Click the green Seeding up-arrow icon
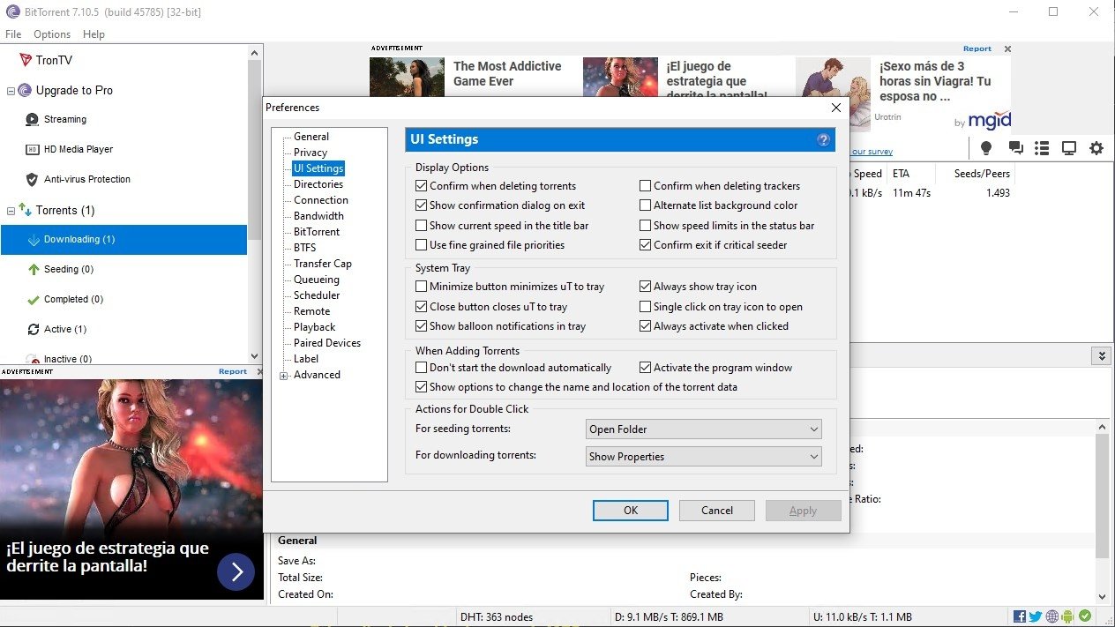 pos(34,269)
